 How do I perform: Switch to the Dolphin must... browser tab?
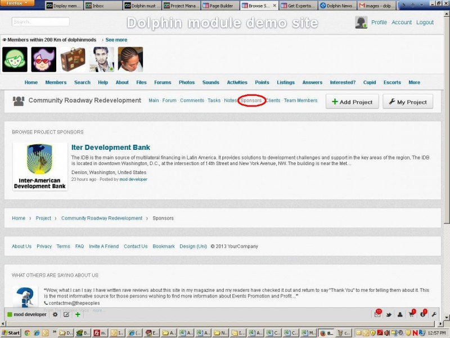pyautogui.click(x=142, y=6)
